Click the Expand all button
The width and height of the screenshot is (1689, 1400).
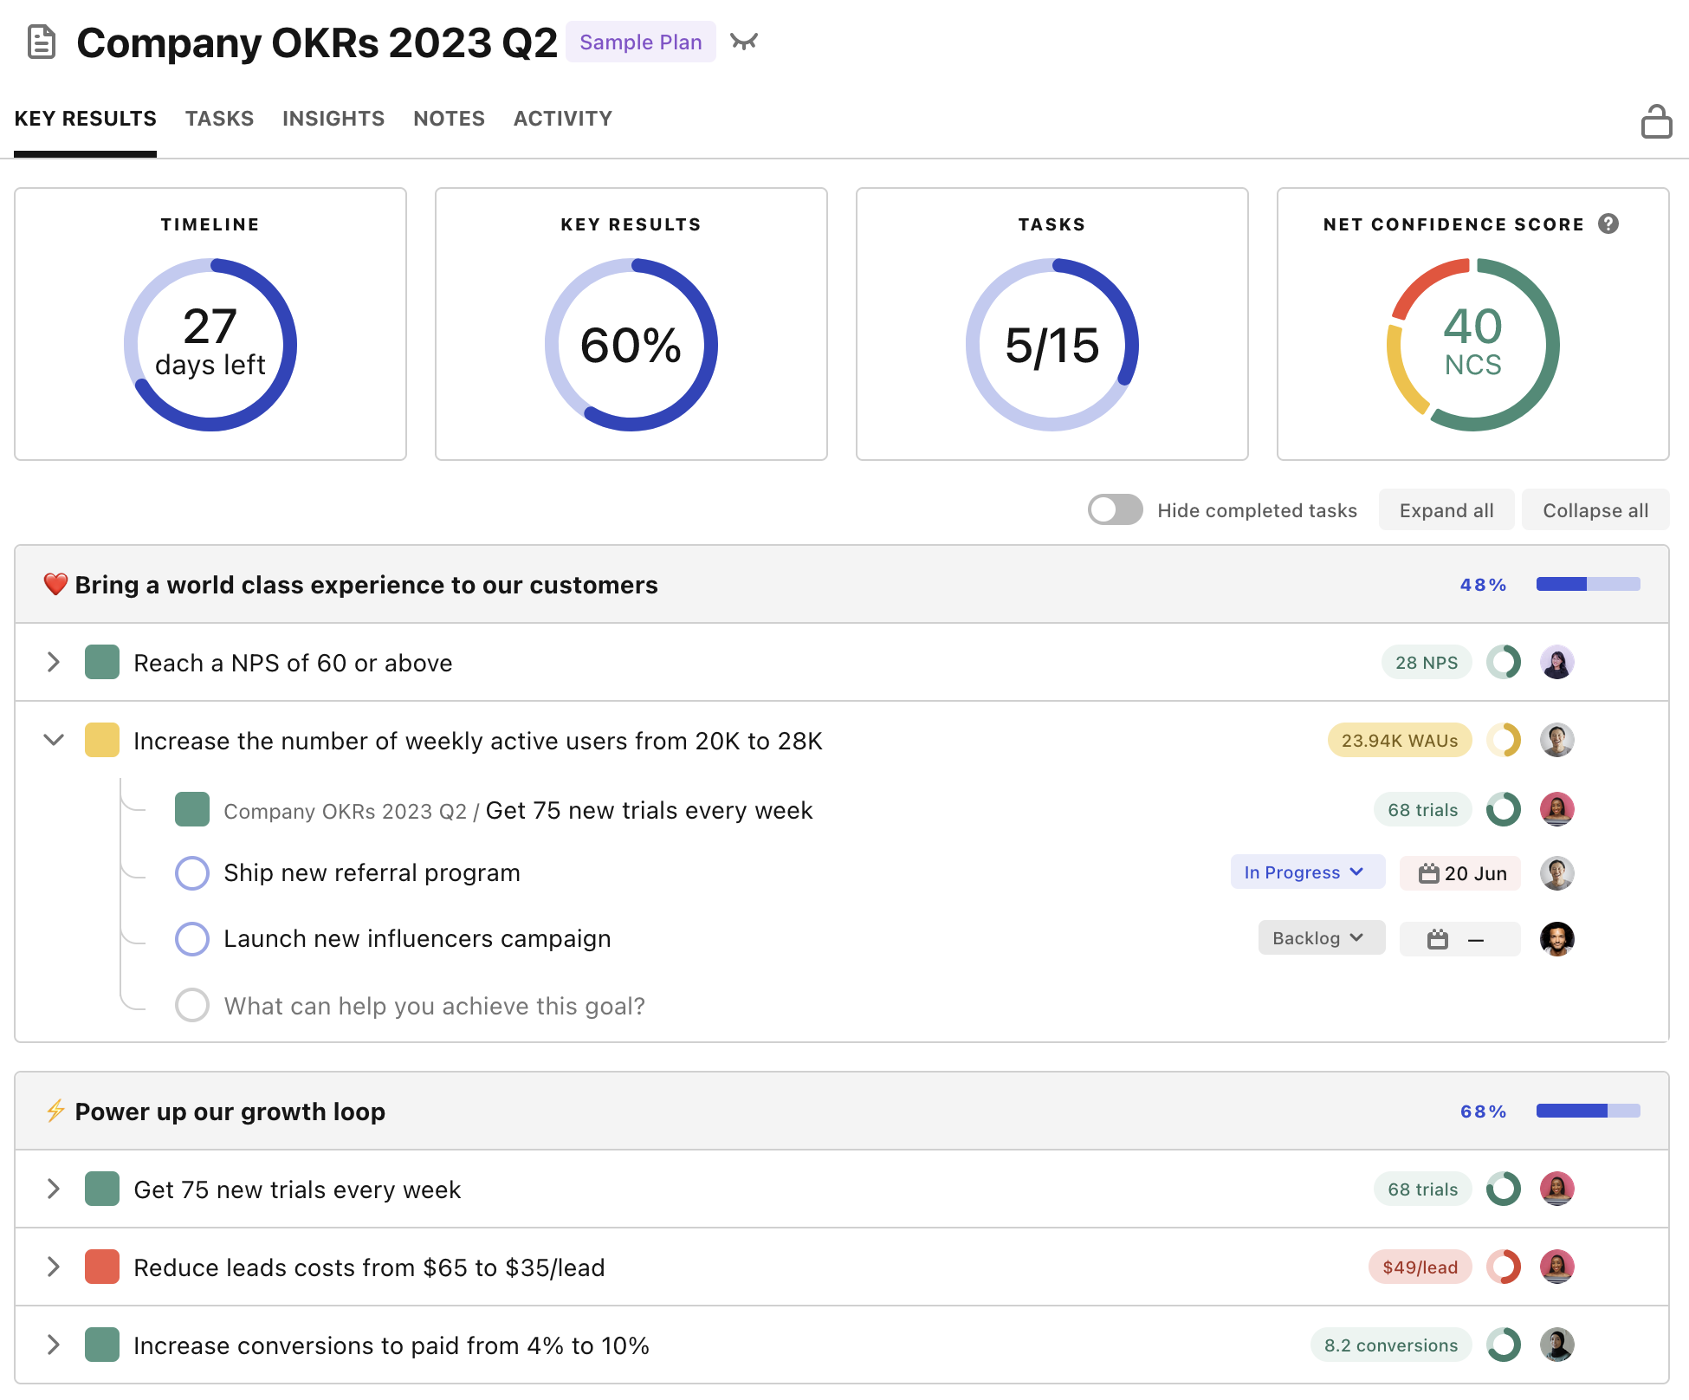pyautogui.click(x=1445, y=510)
